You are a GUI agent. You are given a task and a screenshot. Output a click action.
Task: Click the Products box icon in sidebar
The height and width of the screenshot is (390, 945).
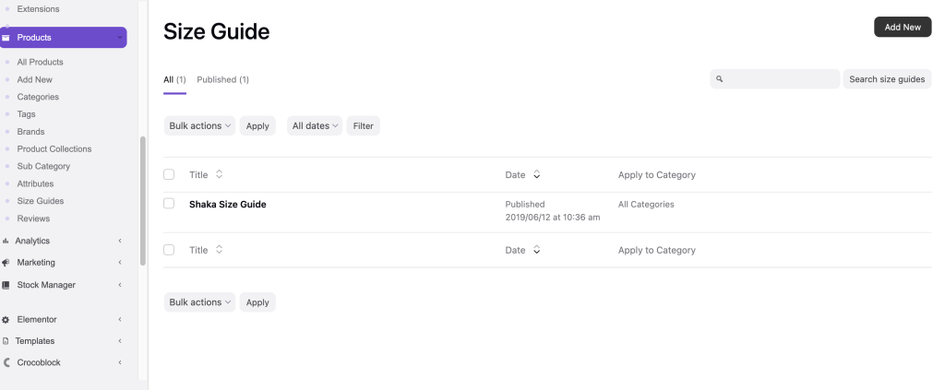click(x=6, y=38)
